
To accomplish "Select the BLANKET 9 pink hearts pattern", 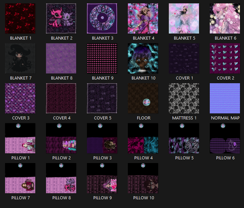I will coord(102,58).
